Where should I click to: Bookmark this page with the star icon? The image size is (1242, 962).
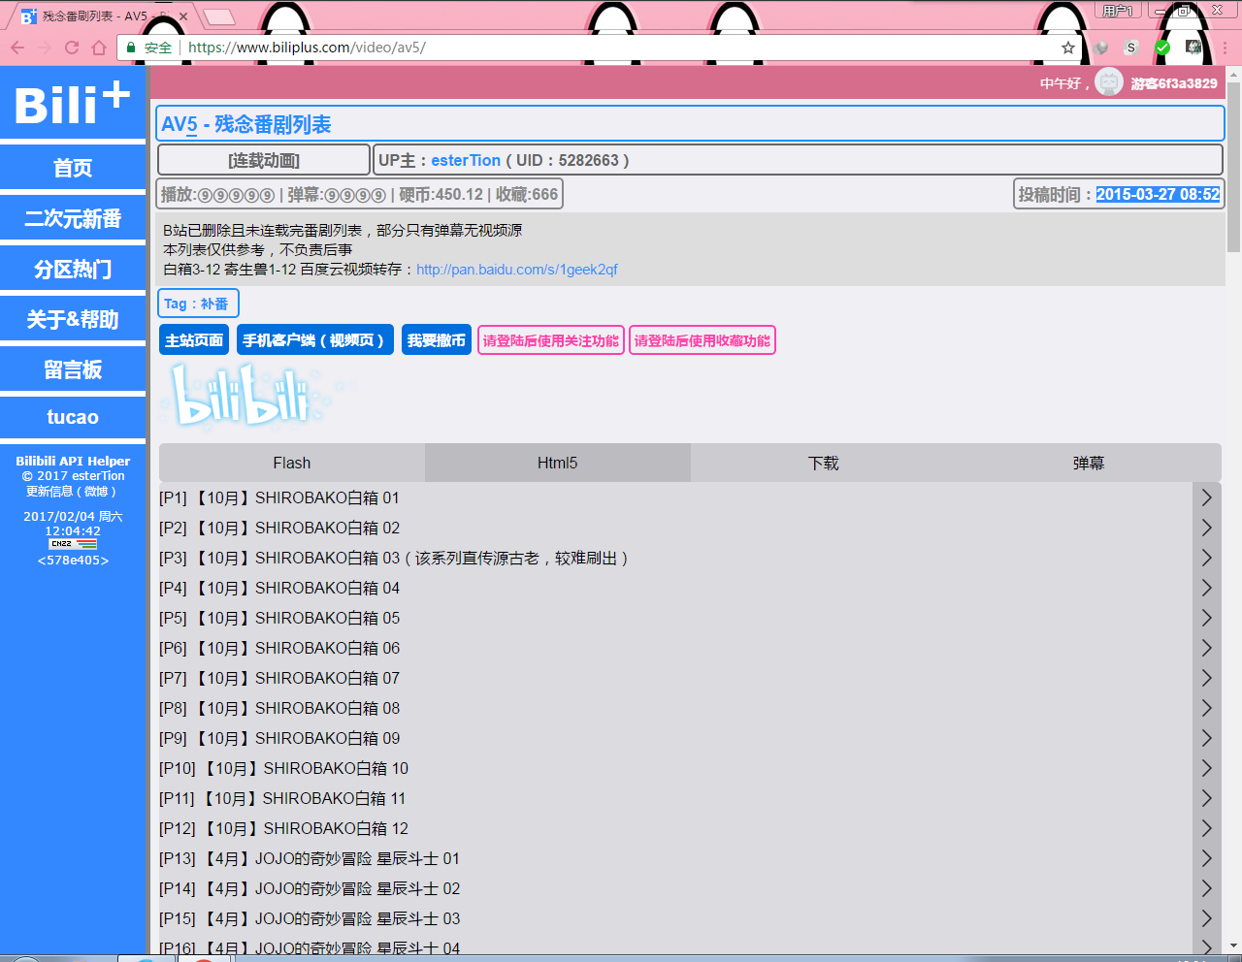click(x=1067, y=47)
